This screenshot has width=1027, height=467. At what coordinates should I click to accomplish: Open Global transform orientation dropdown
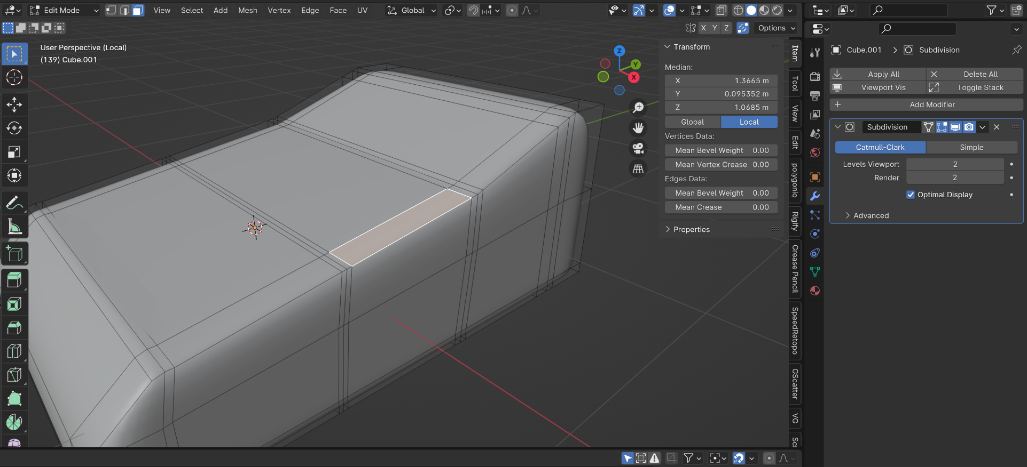411,10
